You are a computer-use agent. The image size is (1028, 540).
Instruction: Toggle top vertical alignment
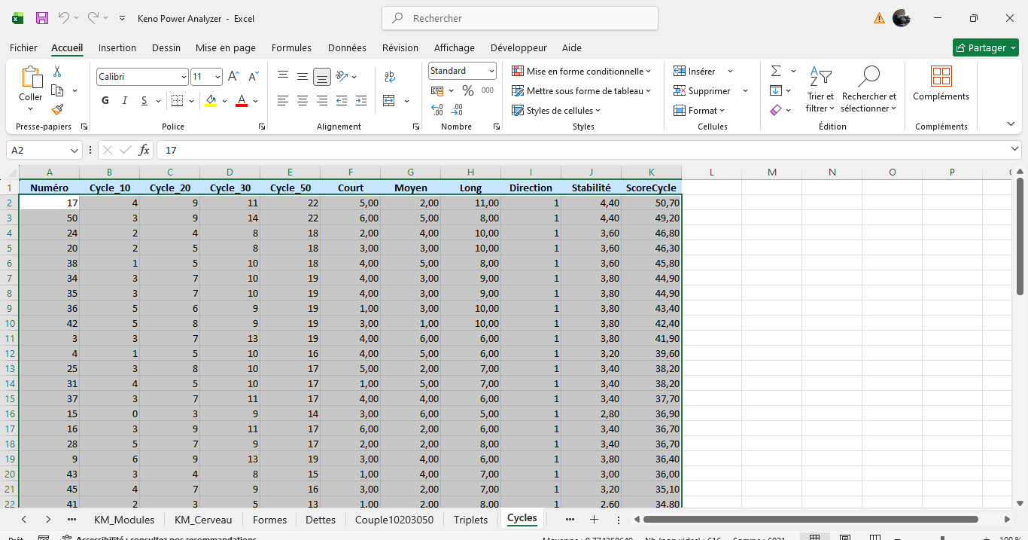tap(282, 76)
